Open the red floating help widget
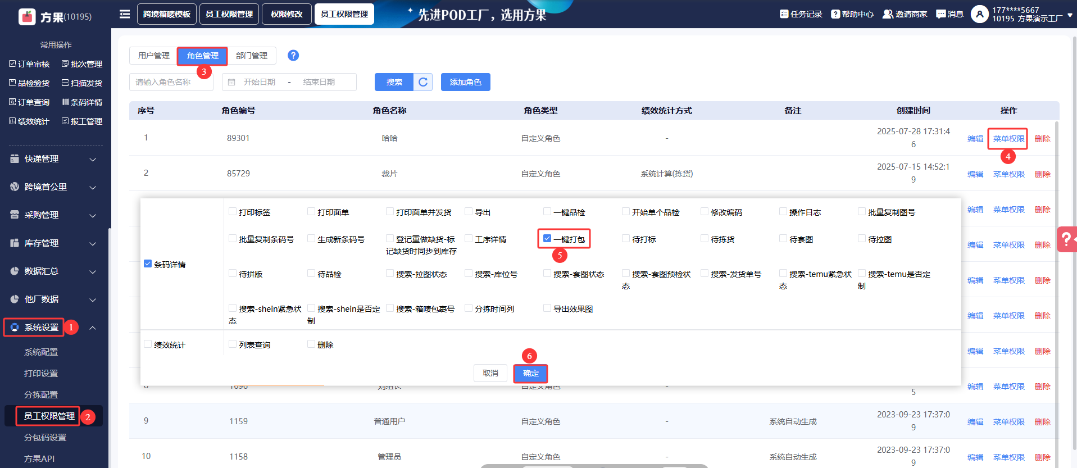Image resolution: width=1077 pixels, height=468 pixels. pos(1066,239)
